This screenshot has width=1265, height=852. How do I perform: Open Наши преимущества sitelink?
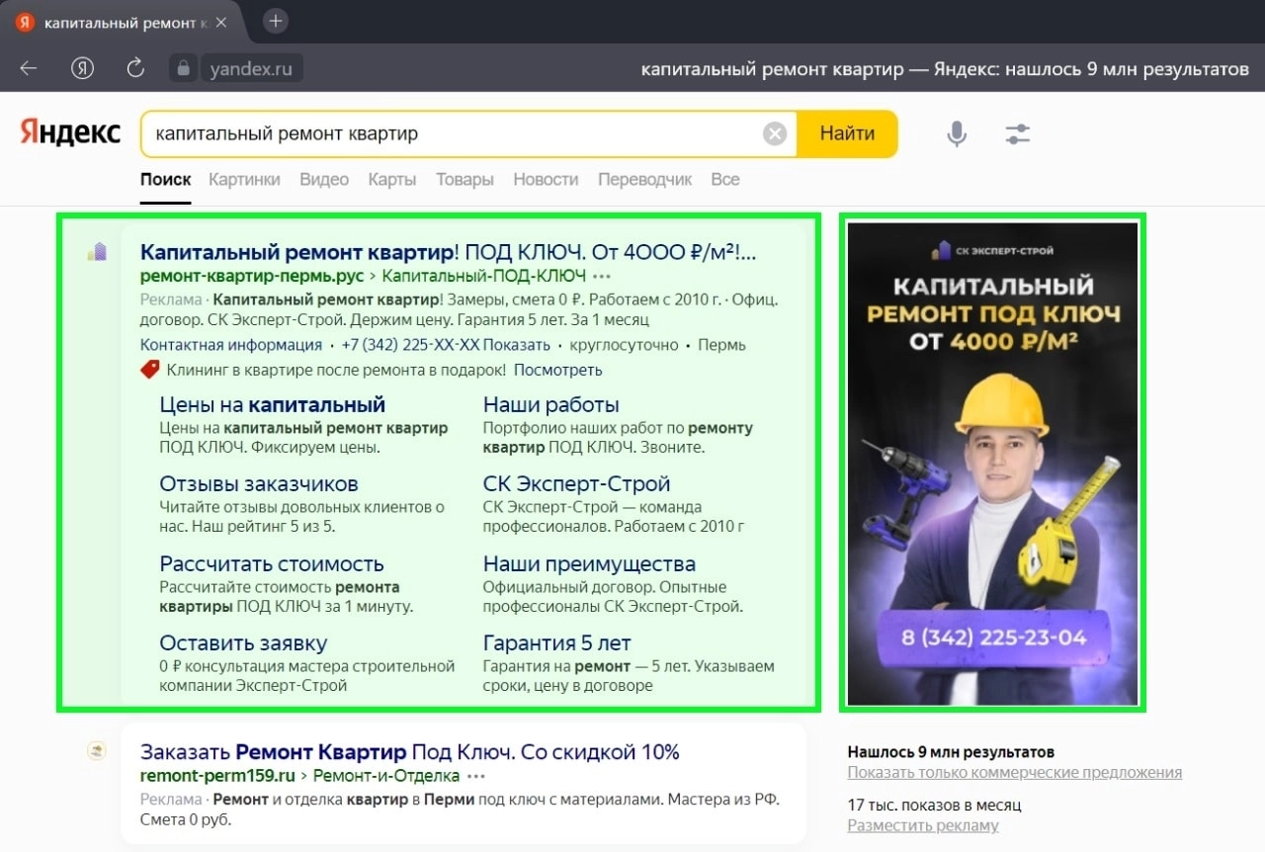[589, 564]
